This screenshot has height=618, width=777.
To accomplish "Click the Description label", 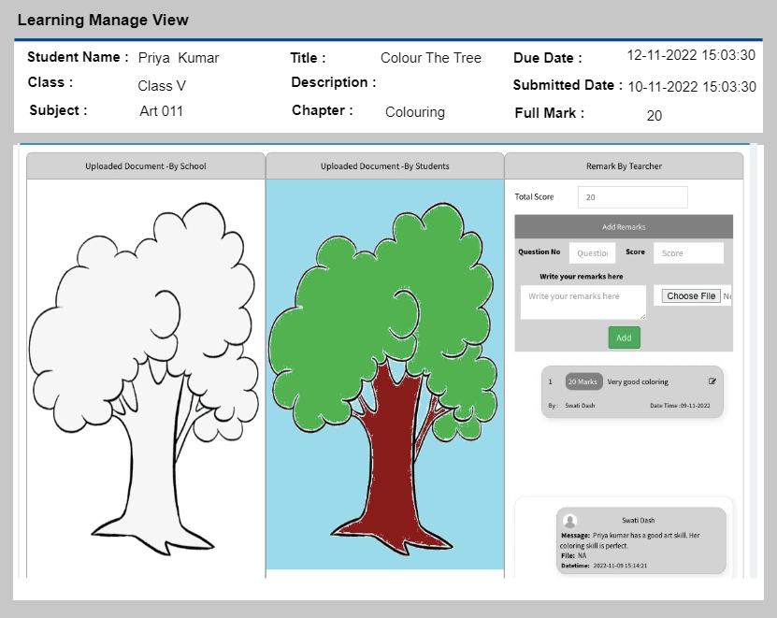I will pos(334,82).
